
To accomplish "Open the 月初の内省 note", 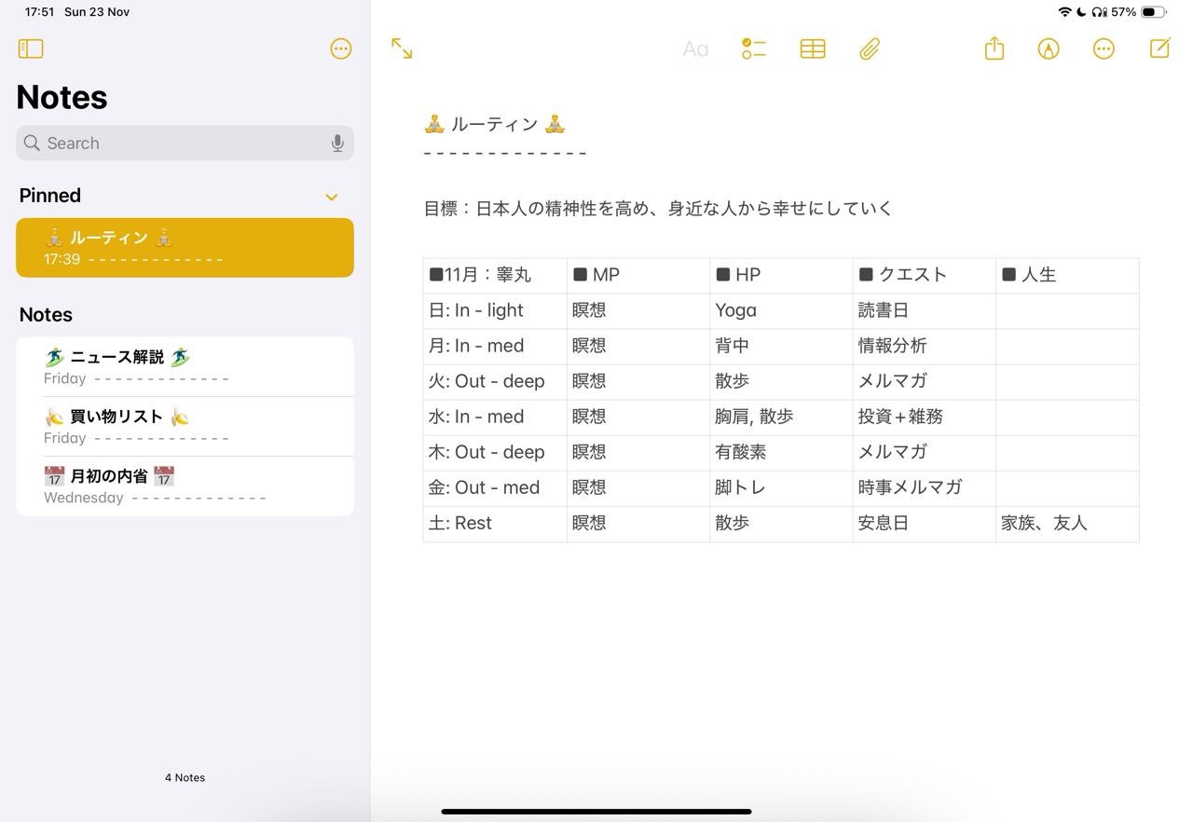I will coord(185,486).
